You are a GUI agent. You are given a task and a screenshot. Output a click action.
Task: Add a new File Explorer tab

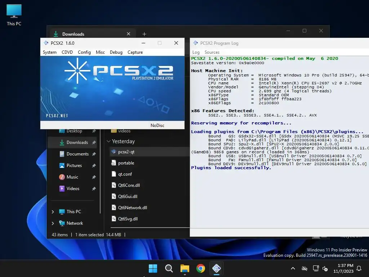[144, 34]
